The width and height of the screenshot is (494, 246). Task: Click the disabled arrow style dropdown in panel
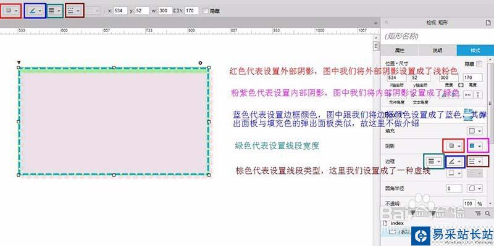(x=475, y=173)
